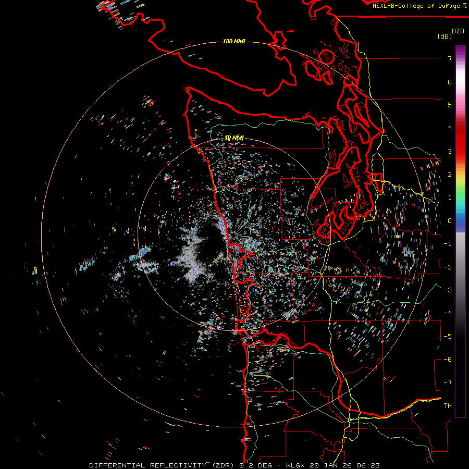Viewport: 469px width, 469px height.
Task: Click the -5 value on the color scale
Action: (448, 337)
